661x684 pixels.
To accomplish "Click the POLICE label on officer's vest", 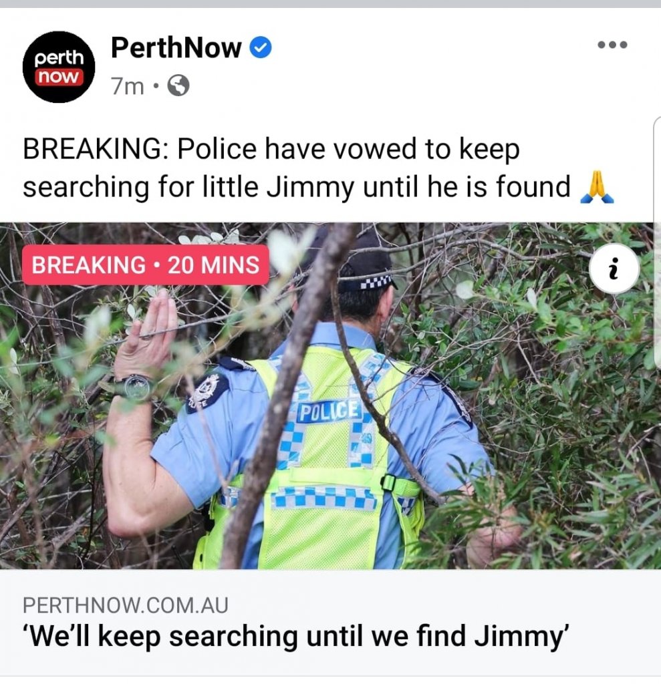I will (329, 411).
